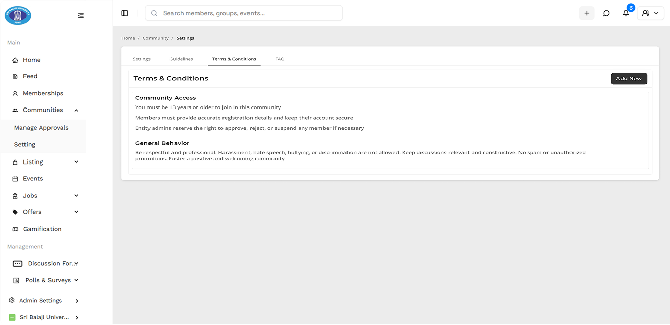
Task: Expand Admin Settings in sidebar
Action: 77,301
